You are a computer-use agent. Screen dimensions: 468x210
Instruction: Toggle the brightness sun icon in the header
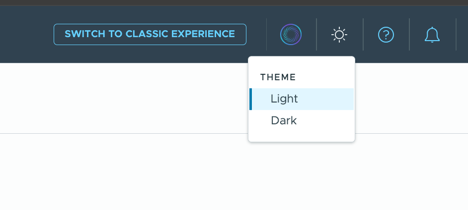click(x=339, y=35)
